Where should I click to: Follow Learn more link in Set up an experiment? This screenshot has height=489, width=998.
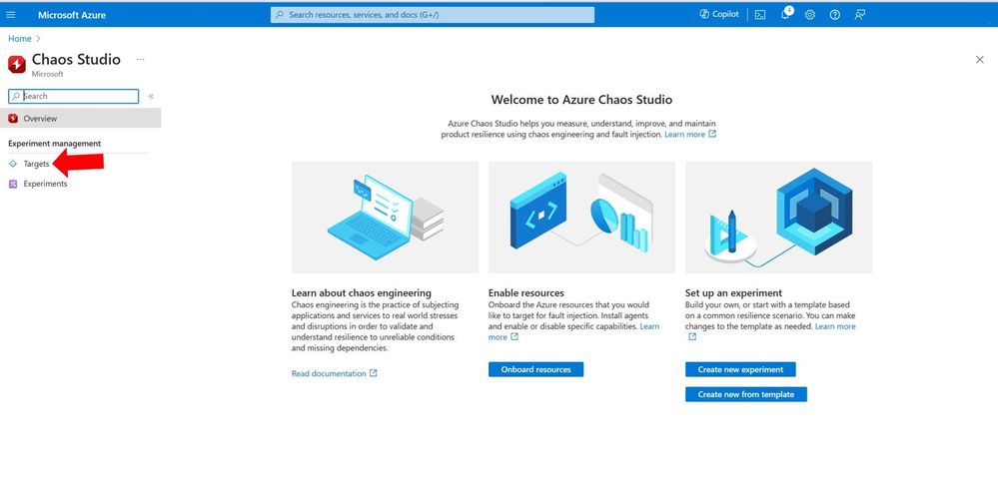(x=835, y=326)
